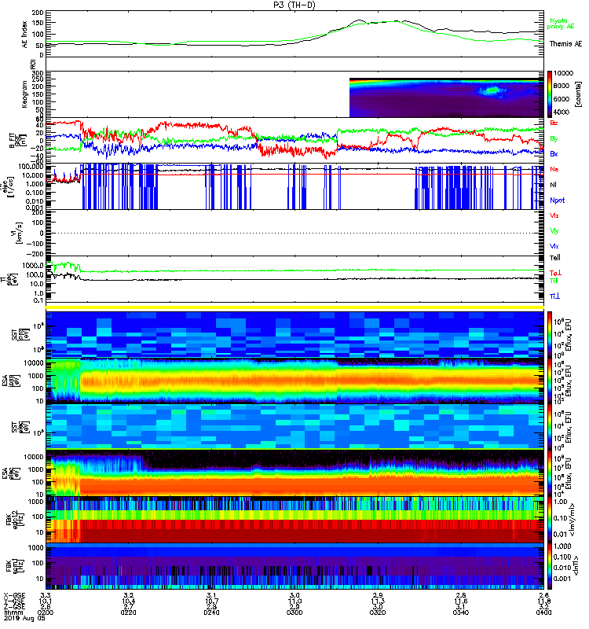
Task: Select the red "Bz" legend label
Action: [x=554, y=123]
